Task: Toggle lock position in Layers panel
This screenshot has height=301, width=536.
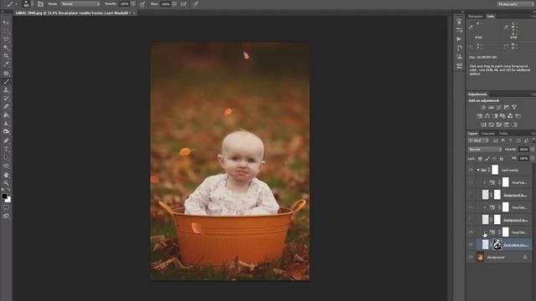Action: click(494, 159)
